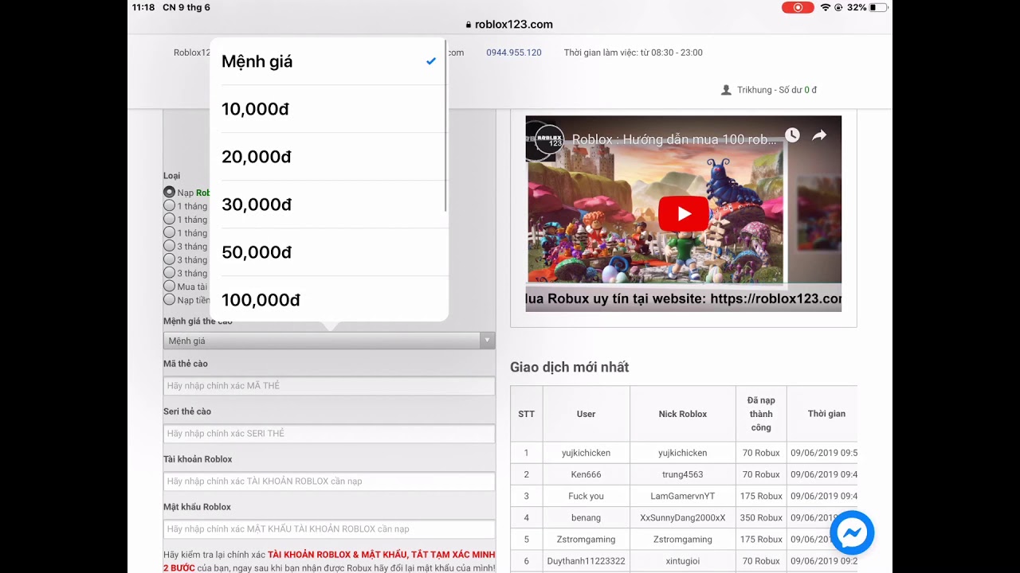Click the Trikhung account balance link
This screenshot has width=1020, height=573.
click(777, 90)
